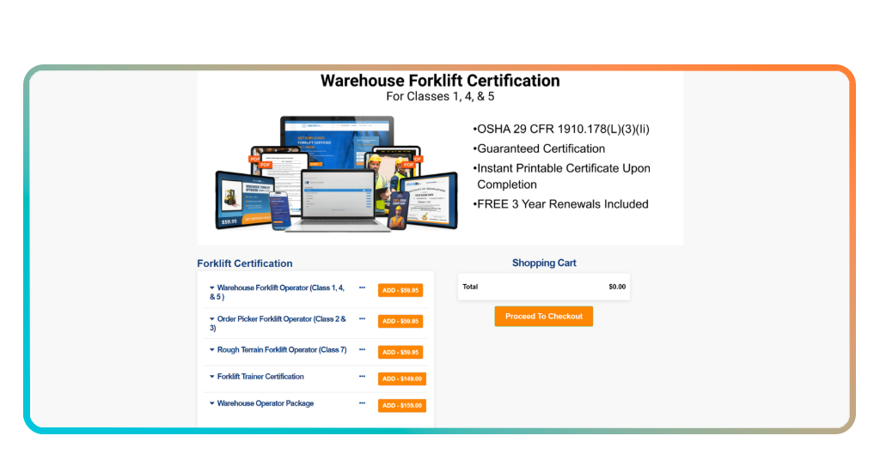
Task: Click the cart Total $0.00 amount
Action: pyautogui.click(x=617, y=287)
